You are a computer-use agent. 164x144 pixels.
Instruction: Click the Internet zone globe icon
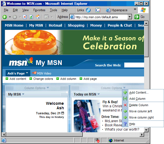click(110, 140)
